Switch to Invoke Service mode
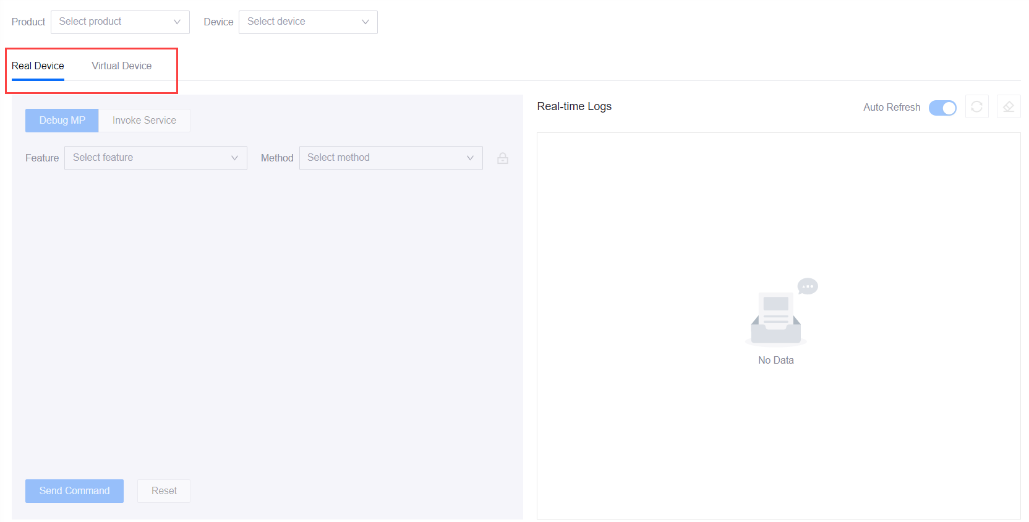The height and width of the screenshot is (522, 1029). pyautogui.click(x=144, y=121)
